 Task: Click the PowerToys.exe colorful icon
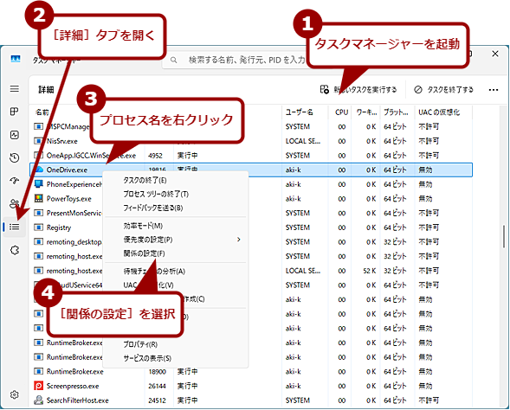(x=39, y=198)
